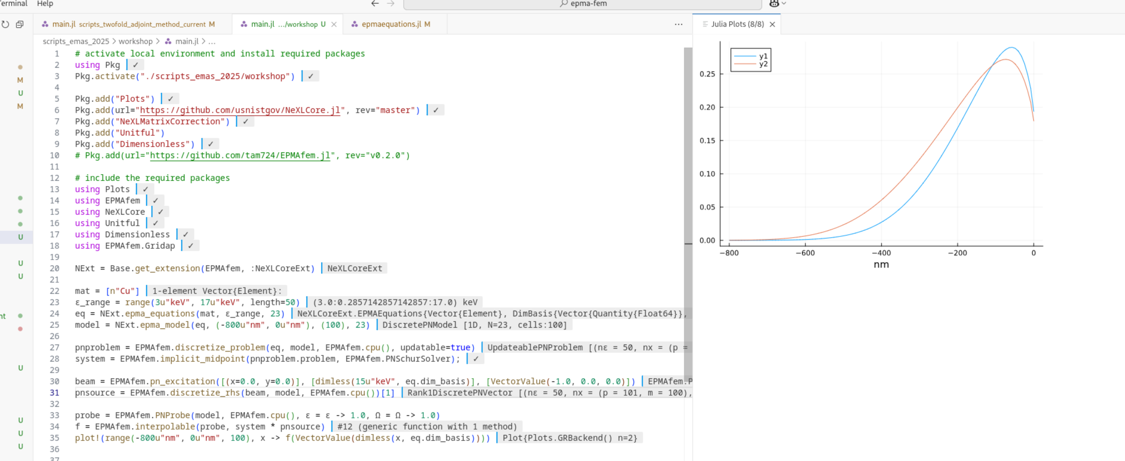
Task: Click the checkmark result after 'using Pkg'
Action: [x=135, y=65]
